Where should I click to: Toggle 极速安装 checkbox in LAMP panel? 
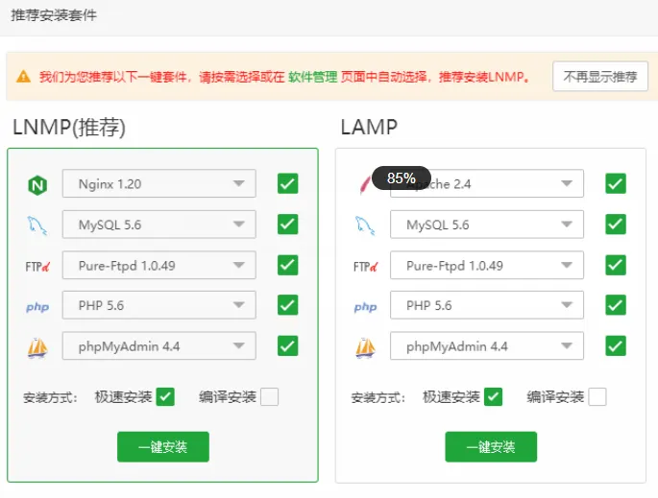(493, 396)
